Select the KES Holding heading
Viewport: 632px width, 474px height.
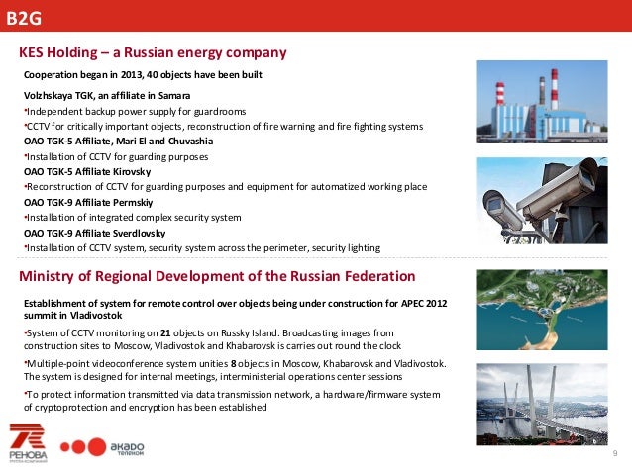pos(153,52)
